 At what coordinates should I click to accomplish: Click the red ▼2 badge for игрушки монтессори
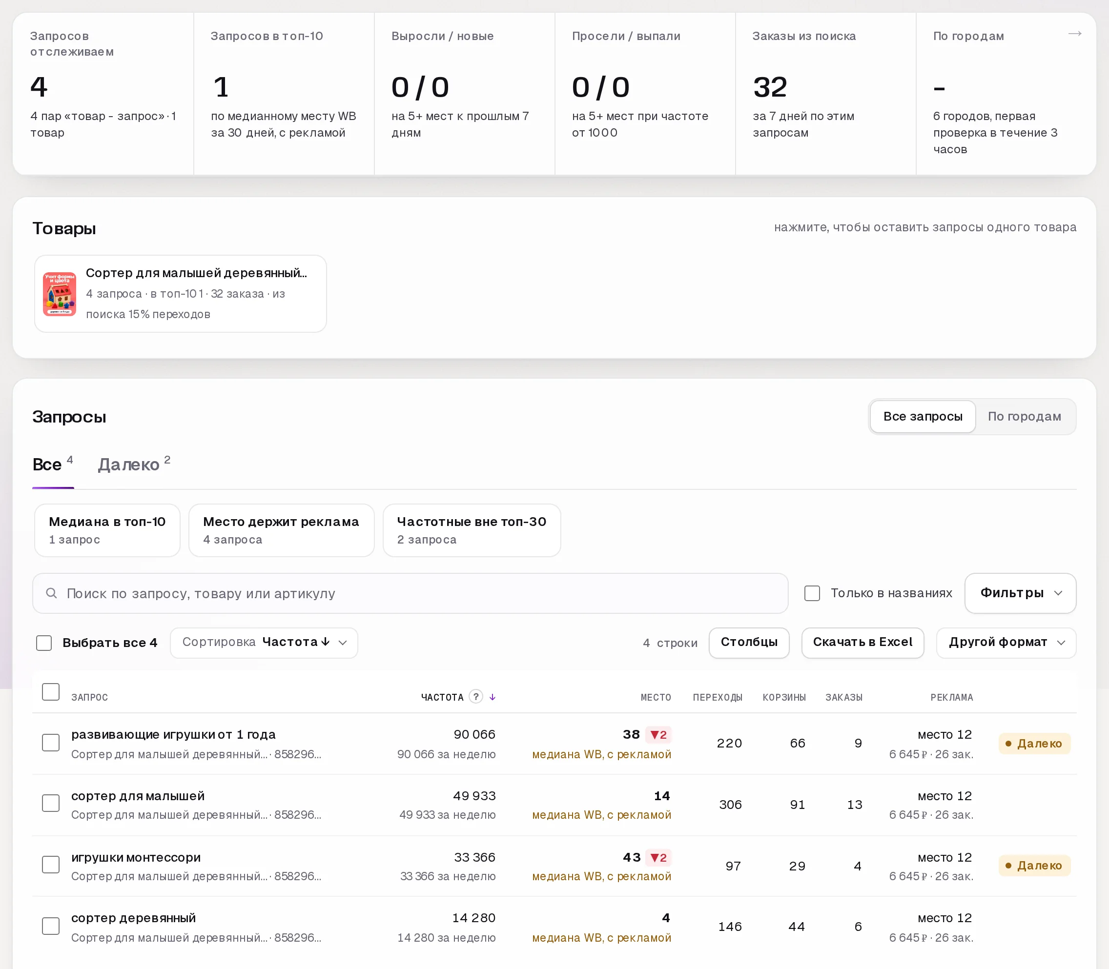tap(658, 857)
